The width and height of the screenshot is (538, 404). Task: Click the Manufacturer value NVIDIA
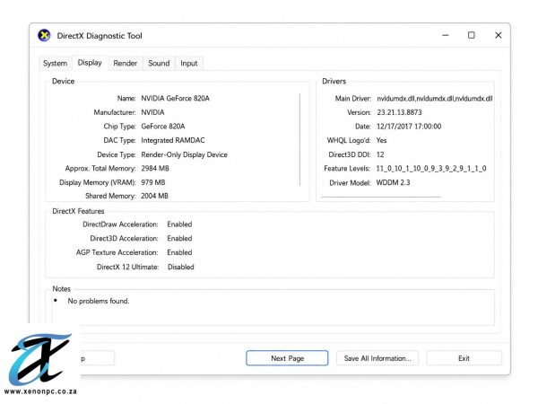[152, 112]
